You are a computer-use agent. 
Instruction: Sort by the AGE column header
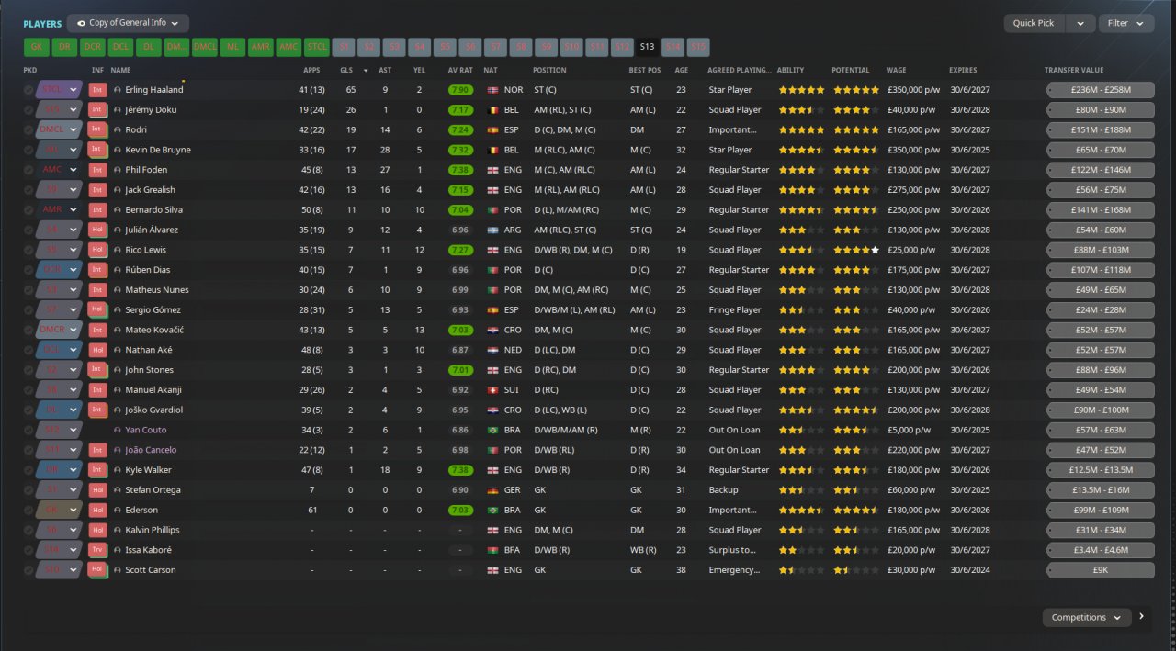coord(681,70)
